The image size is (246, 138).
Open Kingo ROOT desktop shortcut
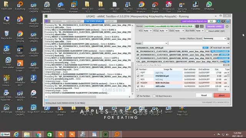33,109
